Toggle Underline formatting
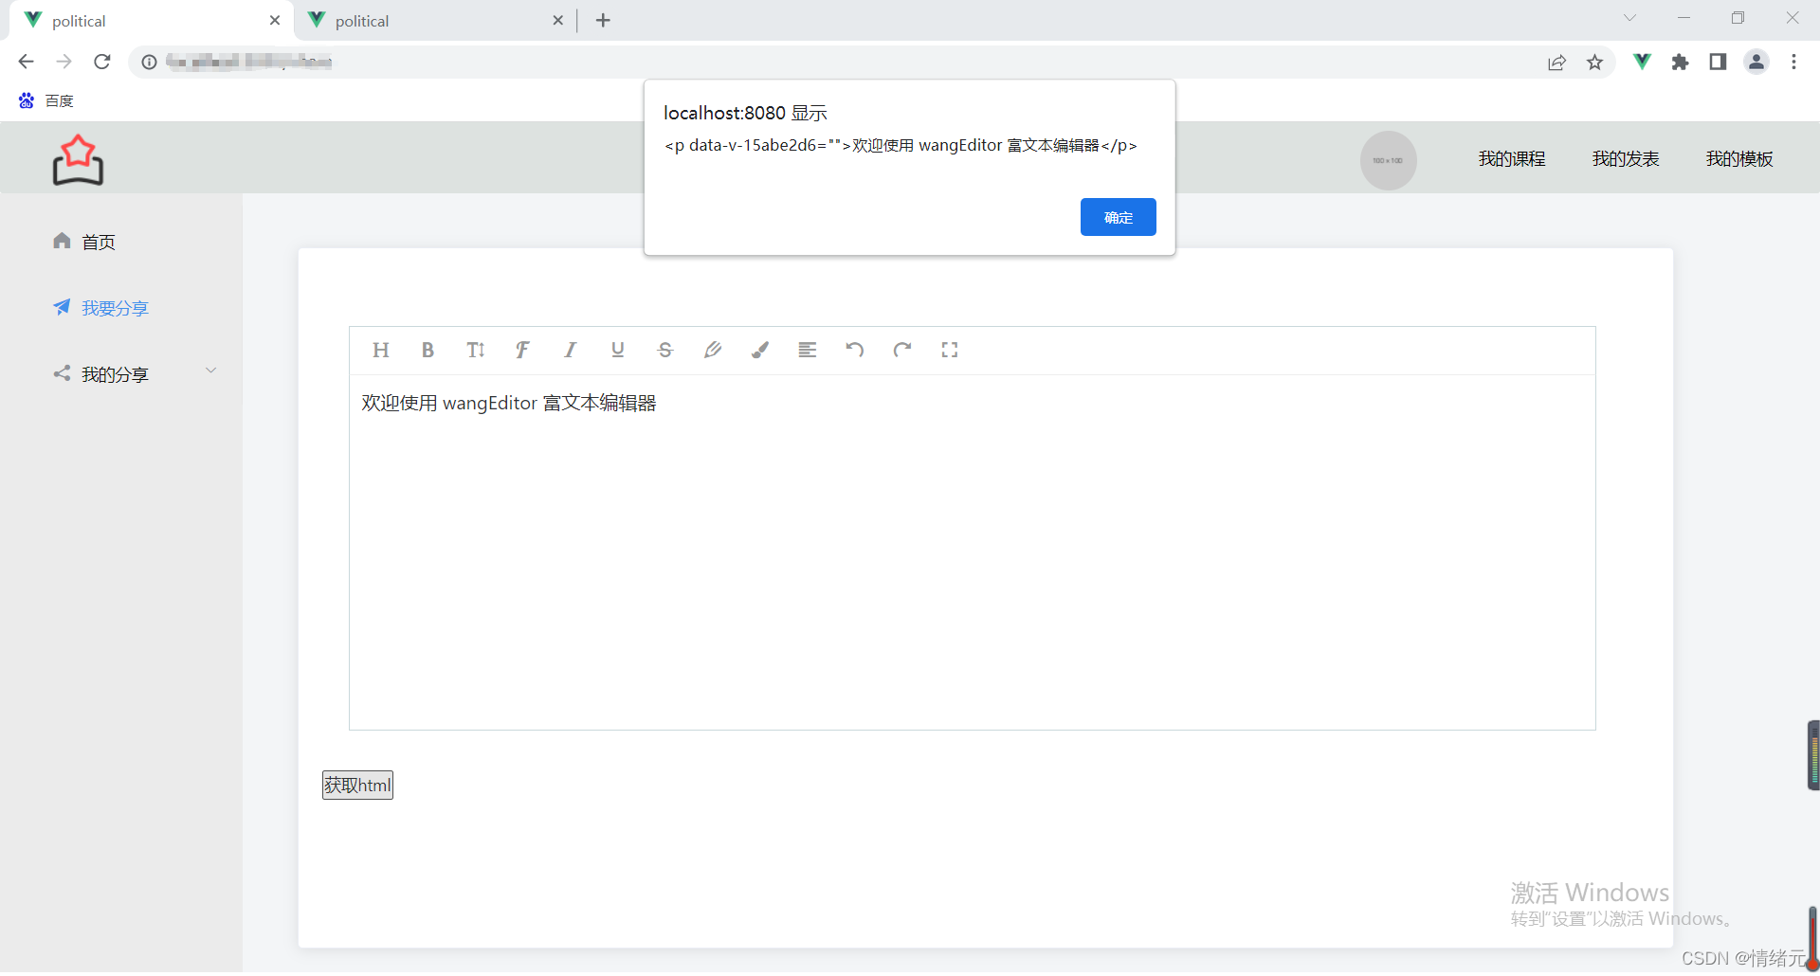 (618, 351)
